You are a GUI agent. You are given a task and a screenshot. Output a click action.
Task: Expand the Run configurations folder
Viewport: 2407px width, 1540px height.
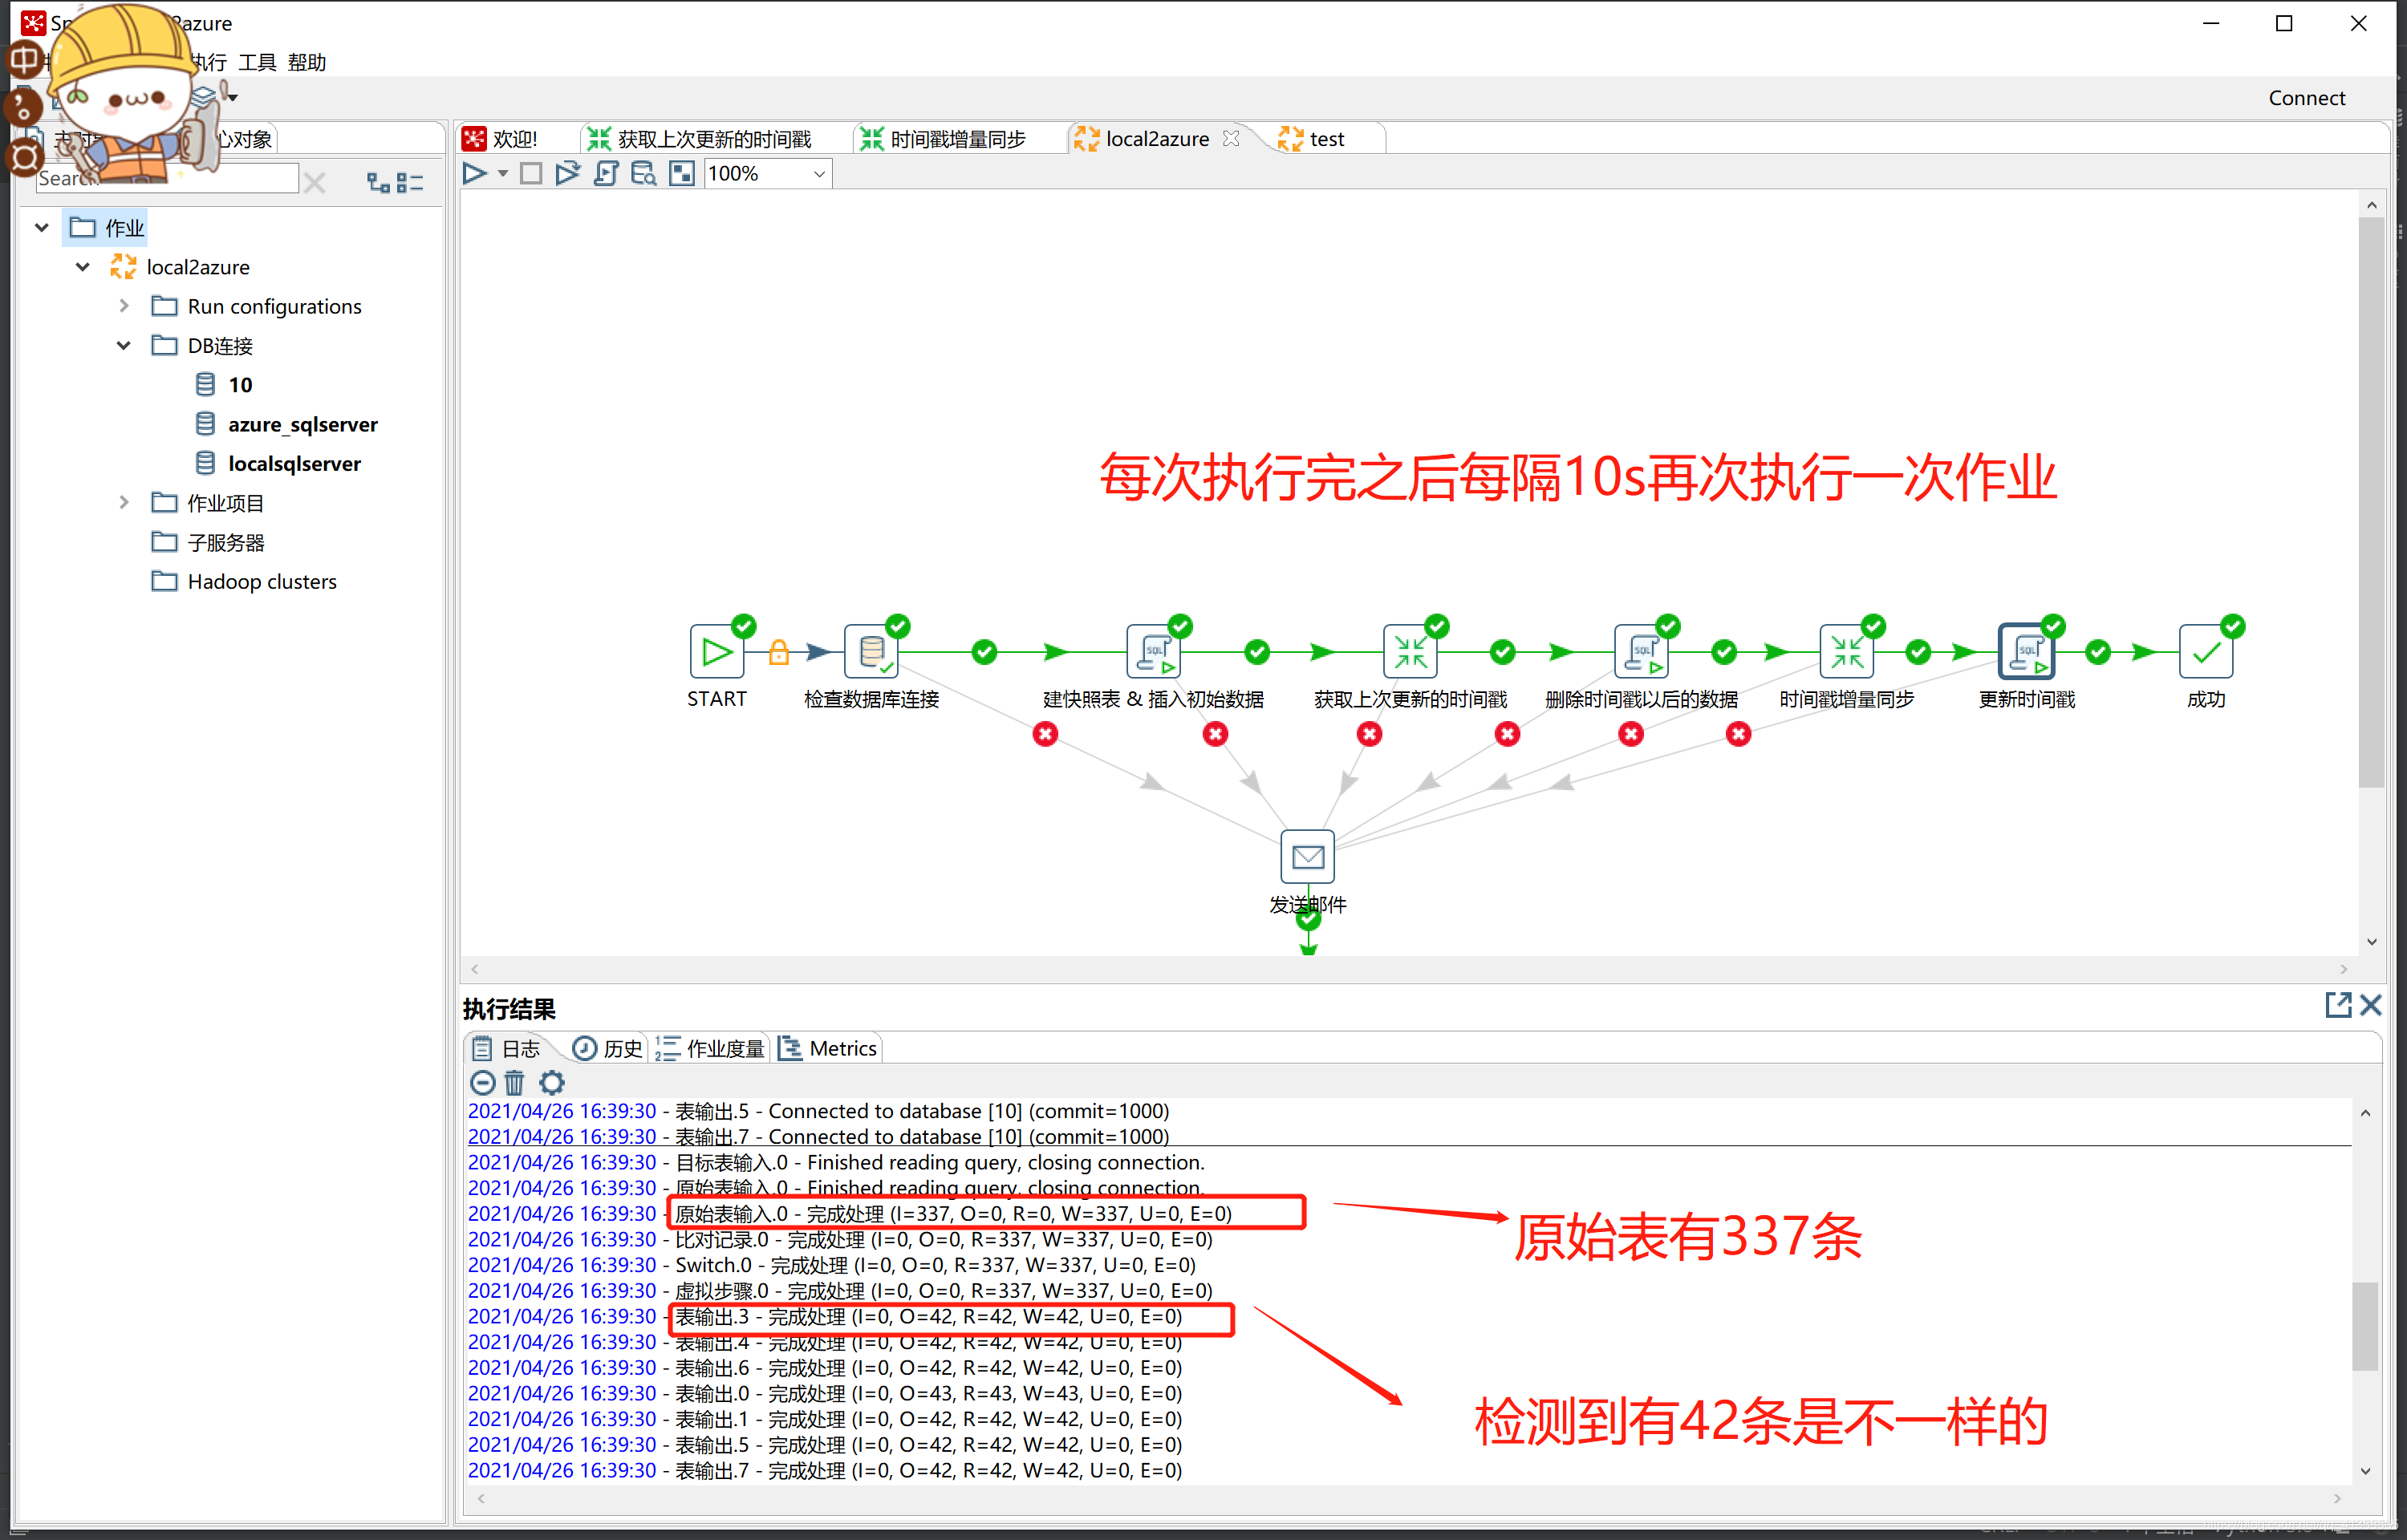(124, 306)
